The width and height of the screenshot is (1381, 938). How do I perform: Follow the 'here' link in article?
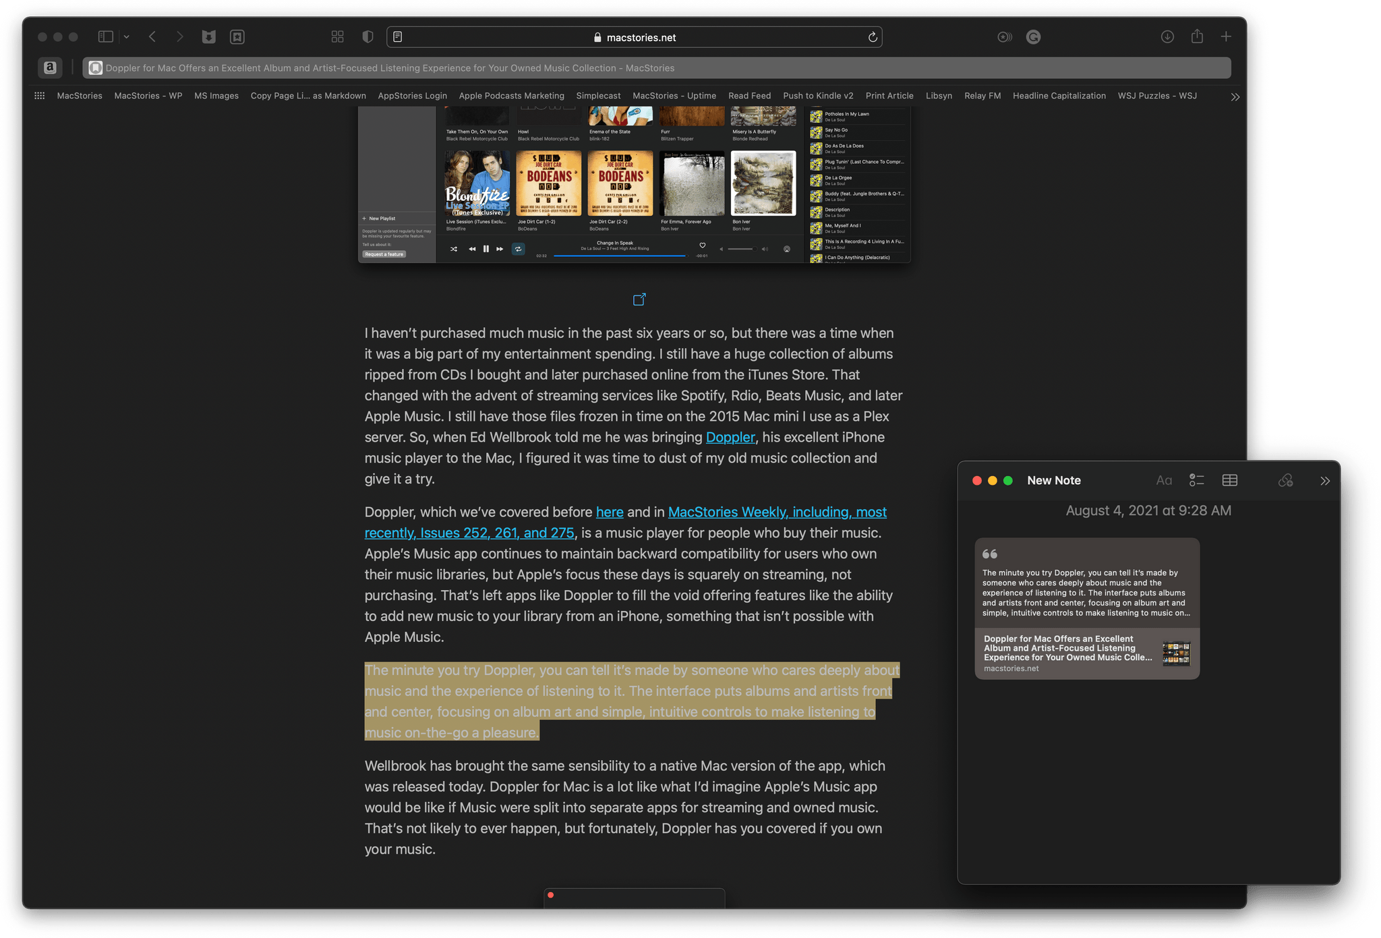tap(610, 512)
